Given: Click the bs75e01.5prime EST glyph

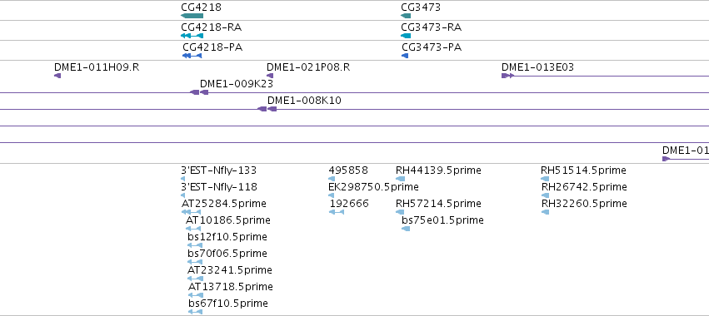Looking at the screenshot, I should coord(406,229).
